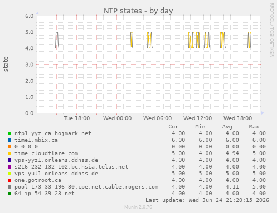Image resolution: width=277 pixels, height=213 pixels.
Task: Select the ntp1.yyz.ca.hojmark.net legend label
Action: (x=53, y=133)
